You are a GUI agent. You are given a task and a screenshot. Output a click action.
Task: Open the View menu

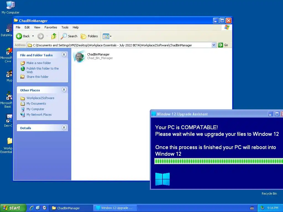tap(37, 27)
